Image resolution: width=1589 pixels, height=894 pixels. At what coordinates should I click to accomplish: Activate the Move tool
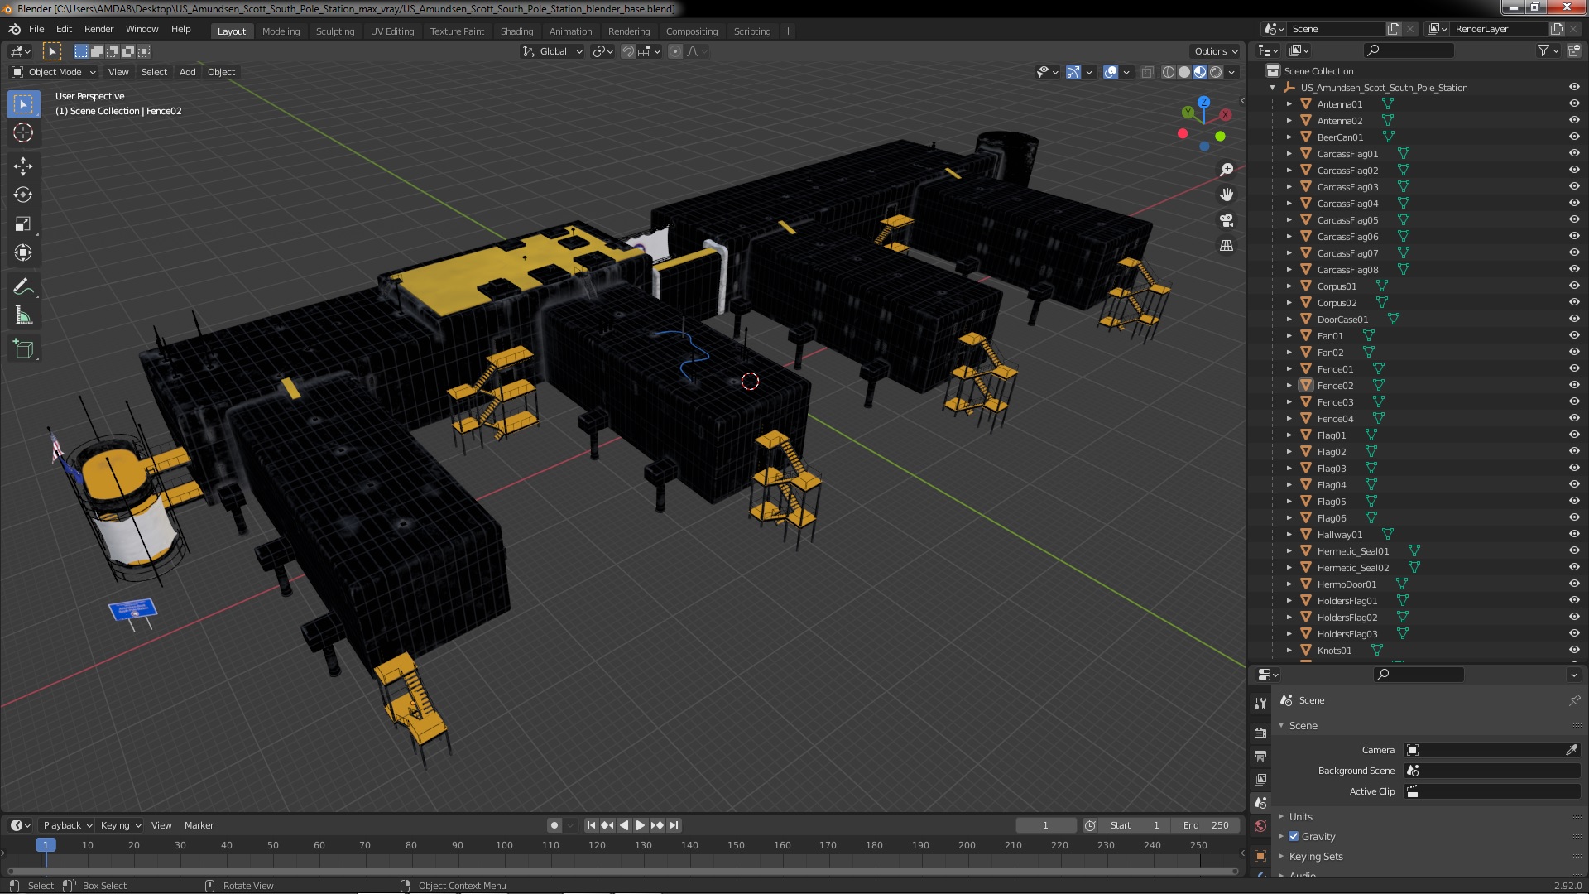click(23, 166)
